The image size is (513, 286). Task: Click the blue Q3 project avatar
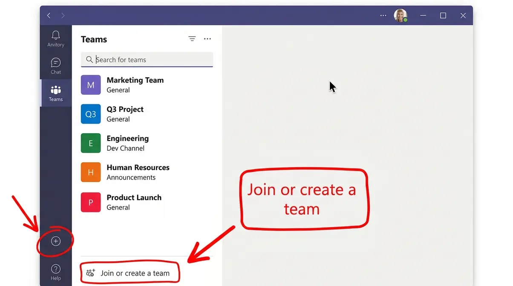(91, 114)
